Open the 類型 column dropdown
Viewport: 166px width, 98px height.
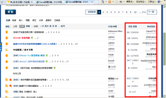[8, 26]
